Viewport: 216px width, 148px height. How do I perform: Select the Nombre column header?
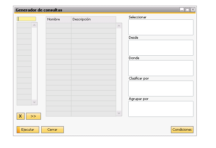pyautogui.click(x=58, y=19)
